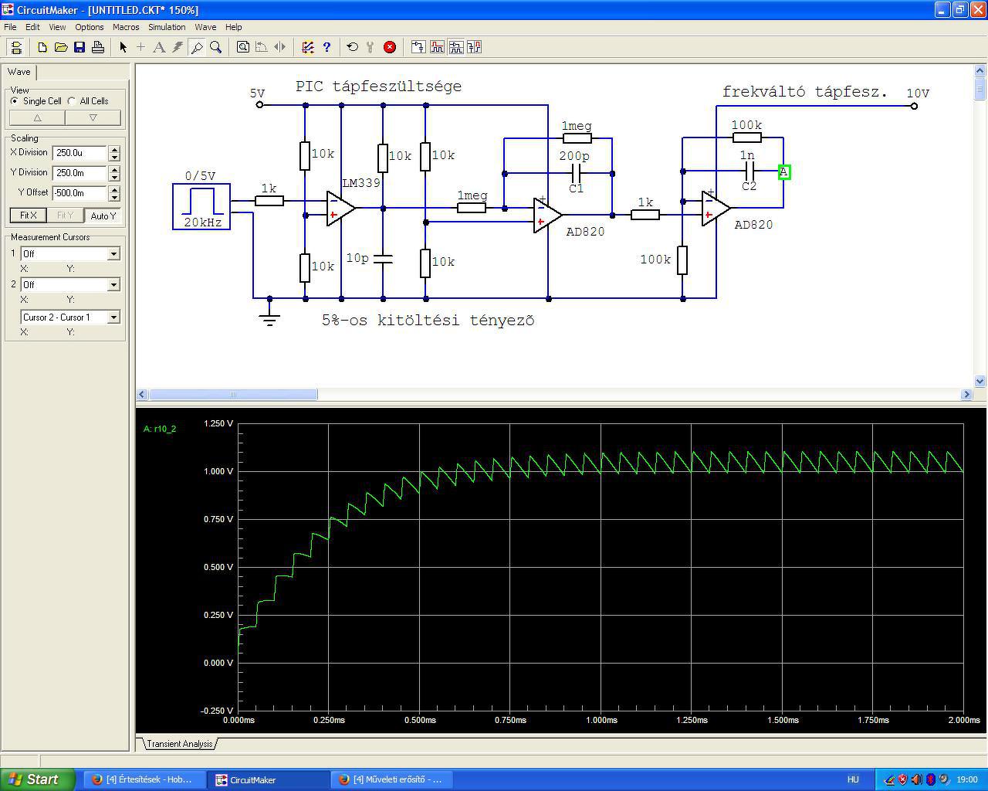988x791 pixels.
Task: Click the CircuitMaker taskbar button
Action: [x=268, y=779]
